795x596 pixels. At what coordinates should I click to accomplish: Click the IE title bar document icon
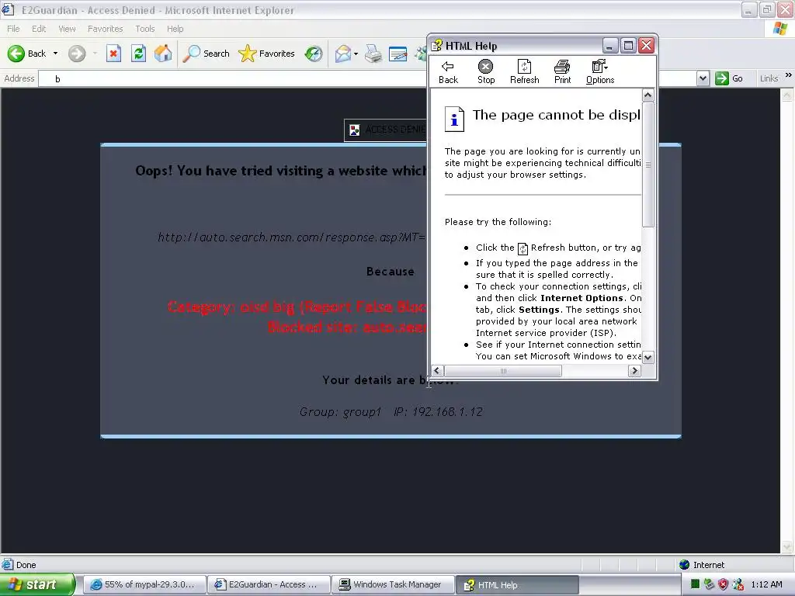point(8,9)
